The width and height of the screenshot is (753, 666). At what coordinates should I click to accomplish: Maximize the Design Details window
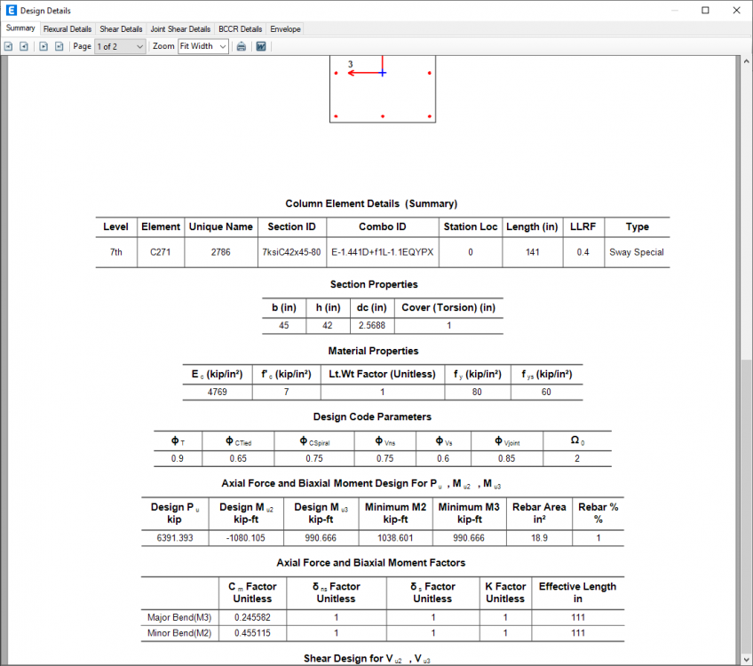point(705,10)
